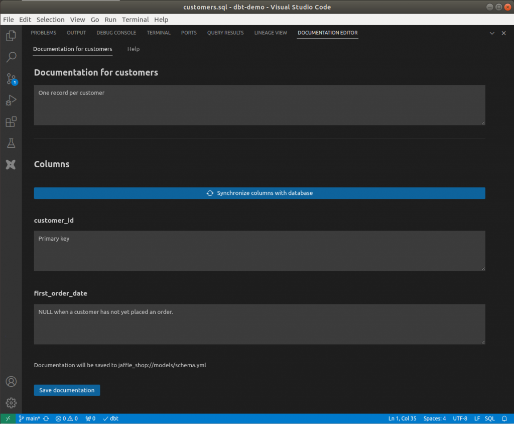Open Run and Debug view
This screenshot has width=514, height=424.
click(11, 100)
